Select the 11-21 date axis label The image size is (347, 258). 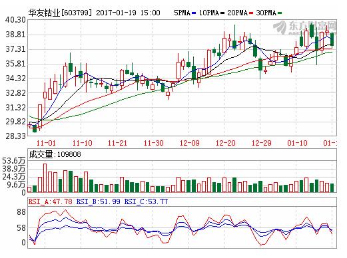pos(117,143)
